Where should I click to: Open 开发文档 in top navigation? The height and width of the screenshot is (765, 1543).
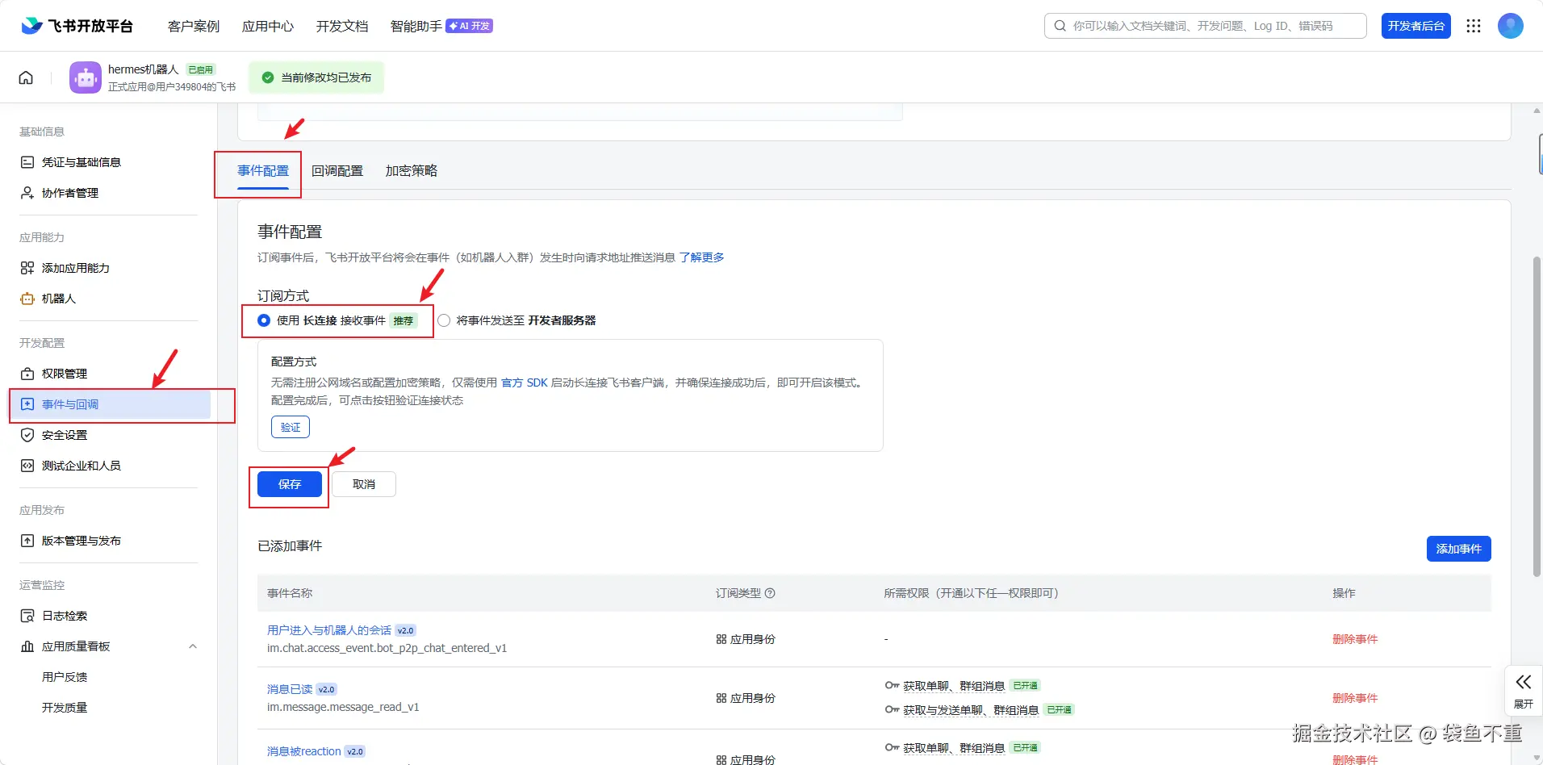pyautogui.click(x=342, y=26)
